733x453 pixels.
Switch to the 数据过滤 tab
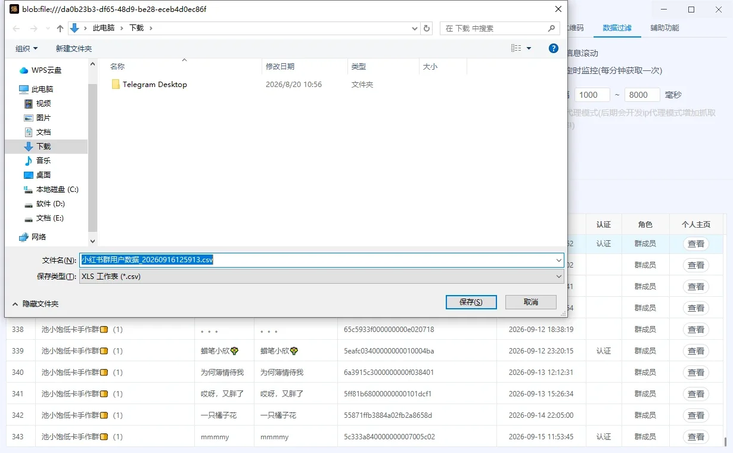click(x=617, y=28)
